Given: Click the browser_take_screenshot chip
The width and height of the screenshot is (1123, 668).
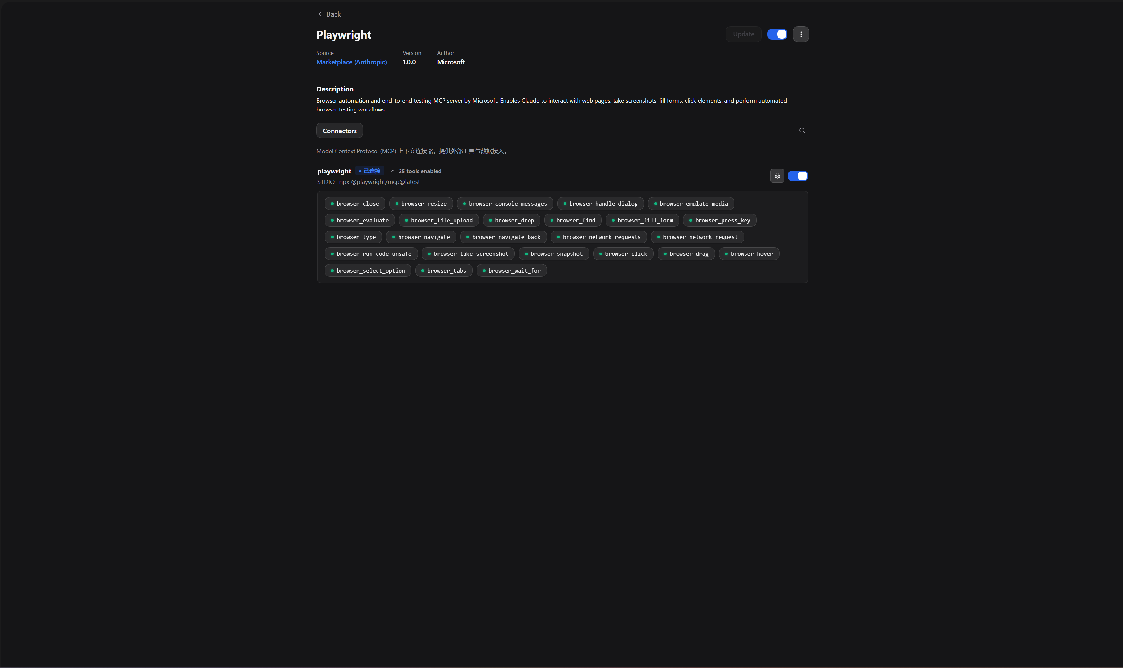Looking at the screenshot, I should click(468, 254).
